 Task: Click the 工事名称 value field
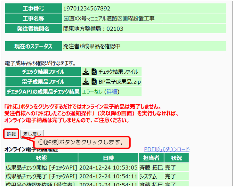109,19
